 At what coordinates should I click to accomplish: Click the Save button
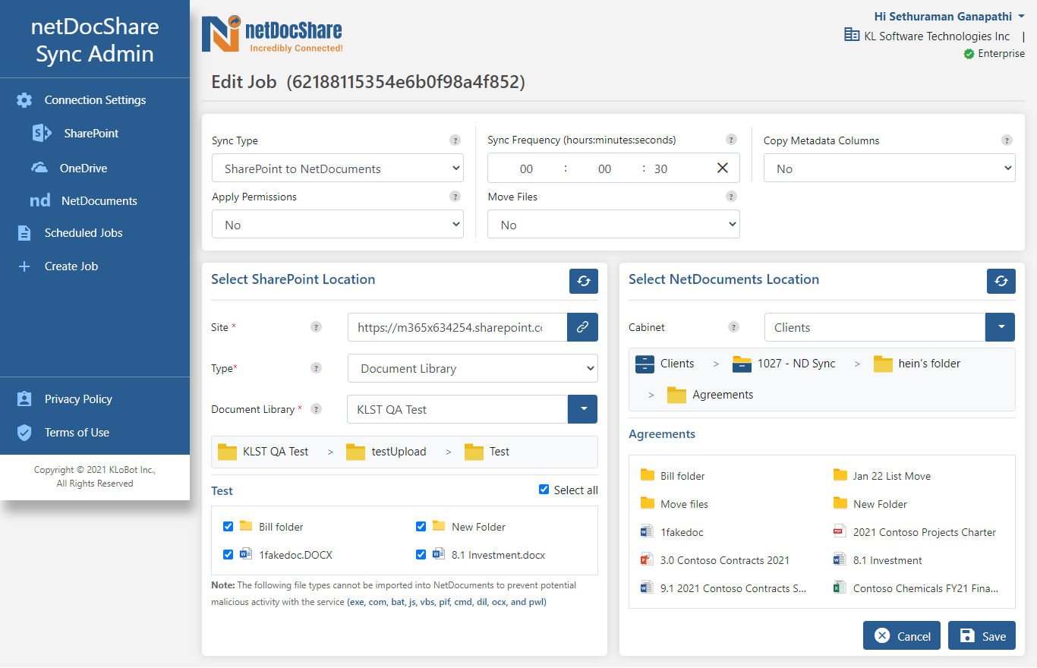coord(982,636)
